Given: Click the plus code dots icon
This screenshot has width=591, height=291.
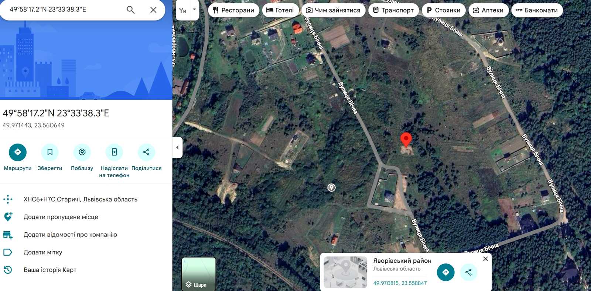Looking at the screenshot, I should [8, 199].
